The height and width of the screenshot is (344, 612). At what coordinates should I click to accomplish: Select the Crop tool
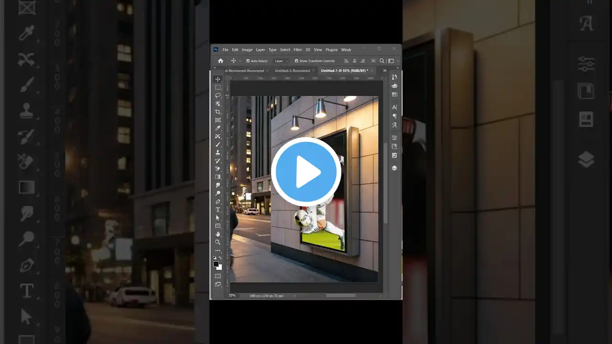click(x=218, y=112)
